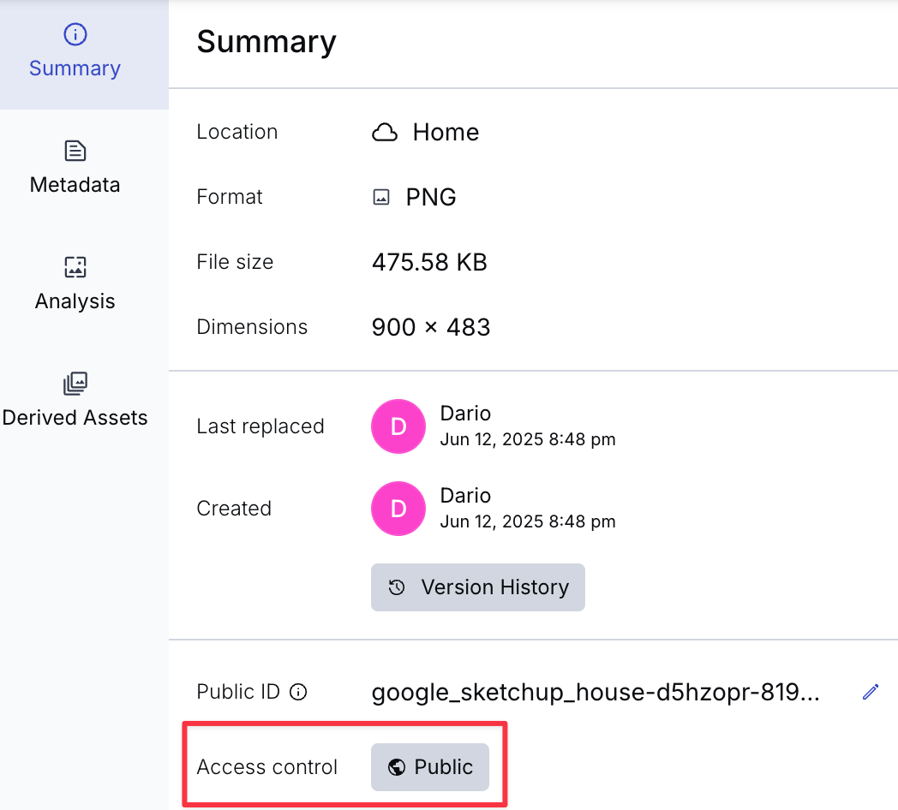Click the Created user avatar
This screenshot has width=898, height=810.
(398, 509)
